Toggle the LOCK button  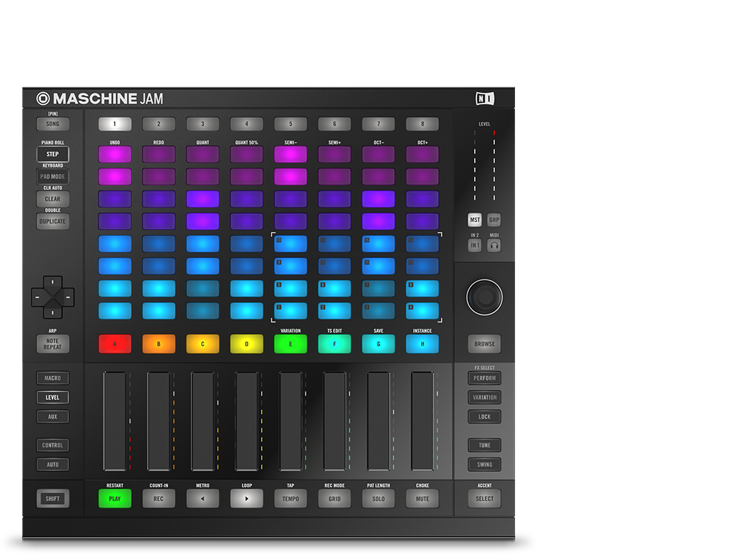484,416
